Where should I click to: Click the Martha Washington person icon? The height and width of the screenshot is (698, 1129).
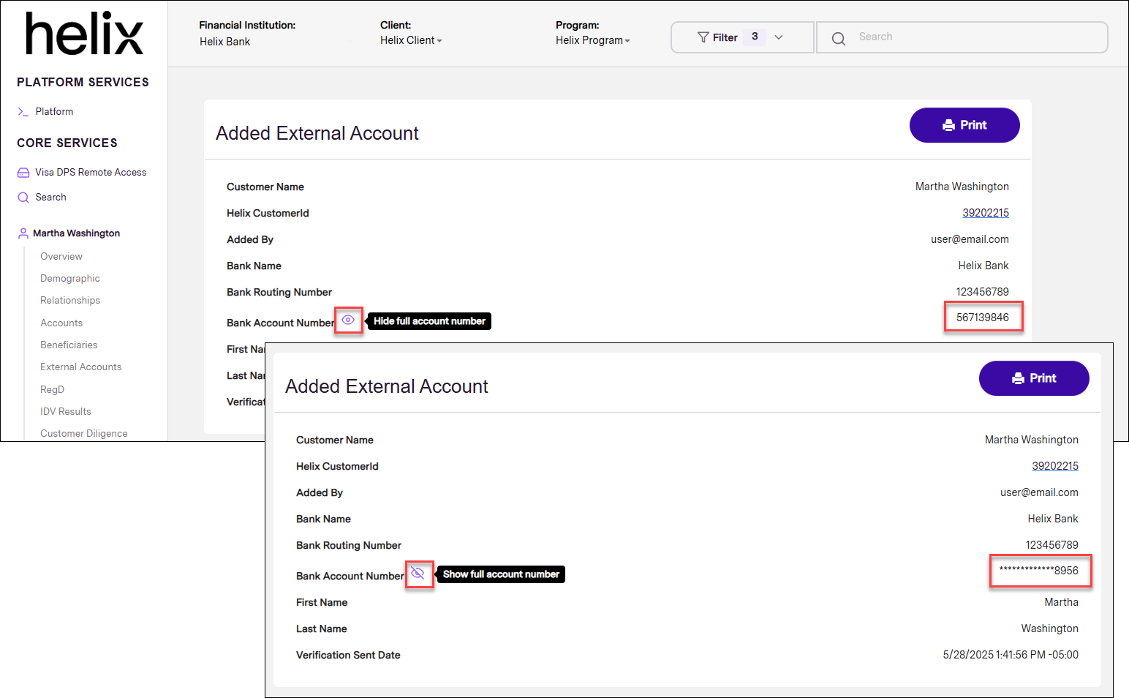pyautogui.click(x=23, y=233)
